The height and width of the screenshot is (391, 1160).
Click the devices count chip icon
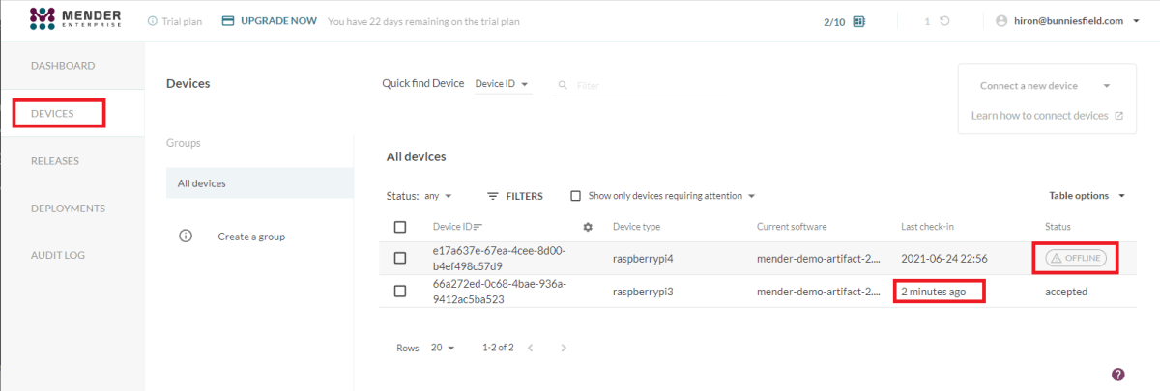click(x=859, y=21)
